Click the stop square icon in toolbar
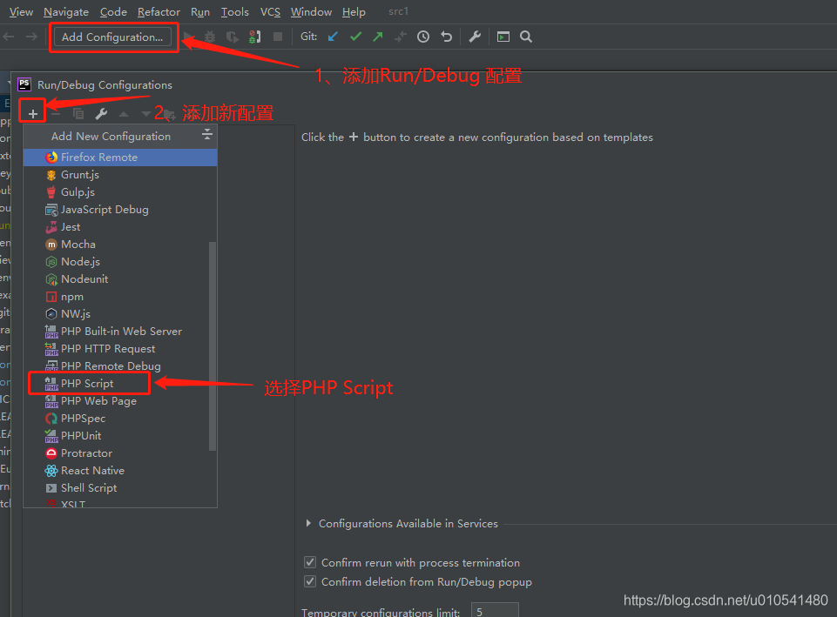Screen dimensions: 837x617 278,37
